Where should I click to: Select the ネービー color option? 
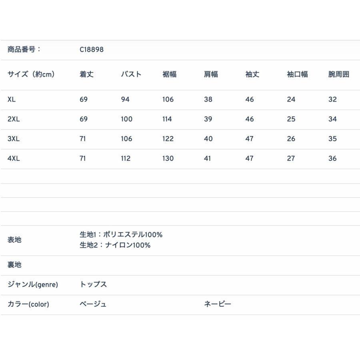pyautogui.click(x=216, y=304)
